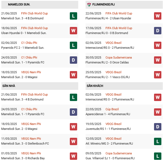Viewport: 163px width, 162px height.
Task: Click the W badge for Mamelodi 3-0 Stellenbosch FC
Action: (73, 141)
